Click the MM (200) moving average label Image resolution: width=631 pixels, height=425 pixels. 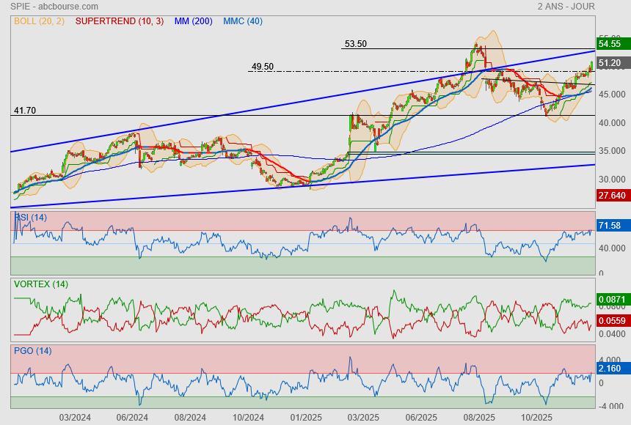coord(194,21)
